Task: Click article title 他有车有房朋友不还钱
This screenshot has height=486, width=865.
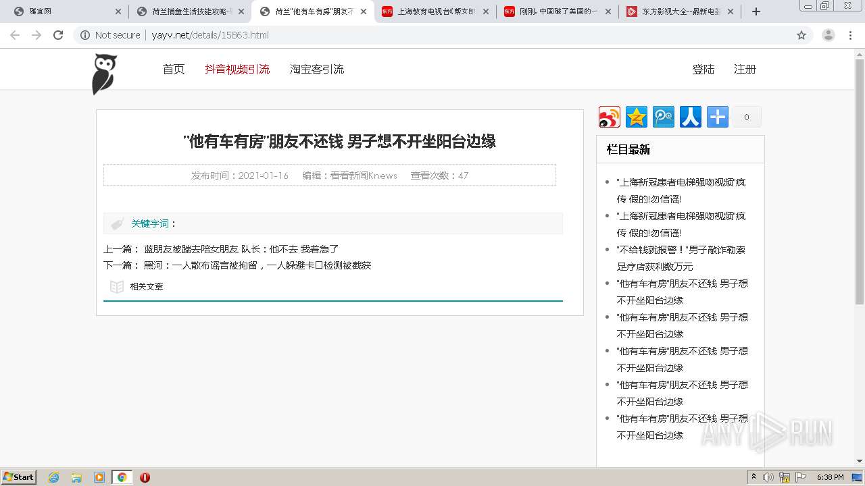Action: point(340,141)
